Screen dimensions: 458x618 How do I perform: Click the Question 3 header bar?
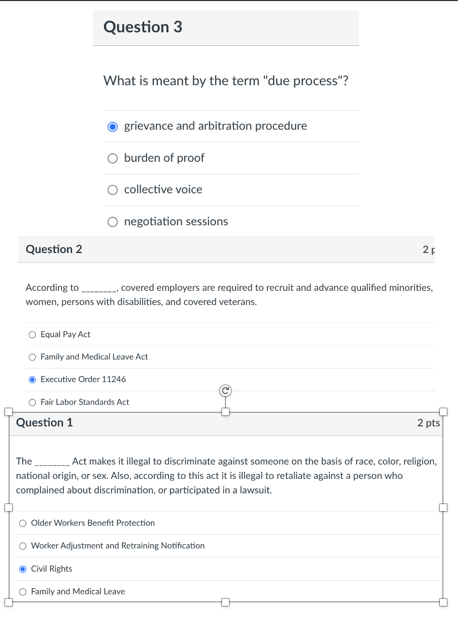[x=225, y=27]
